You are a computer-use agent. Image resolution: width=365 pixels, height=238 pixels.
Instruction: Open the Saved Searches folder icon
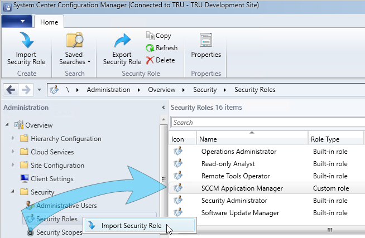[x=74, y=40]
